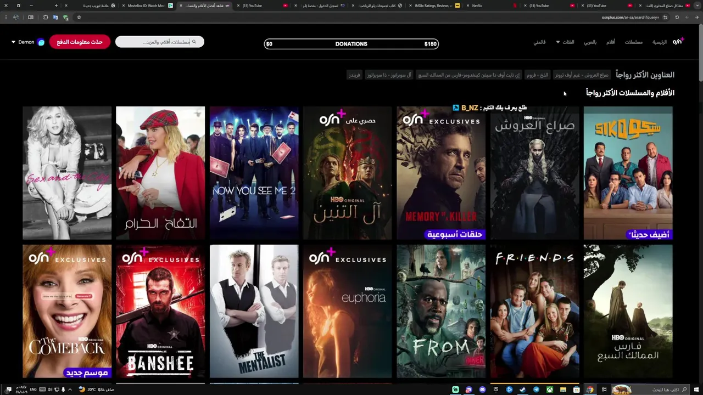Open the Sex and the City poster

67,173
